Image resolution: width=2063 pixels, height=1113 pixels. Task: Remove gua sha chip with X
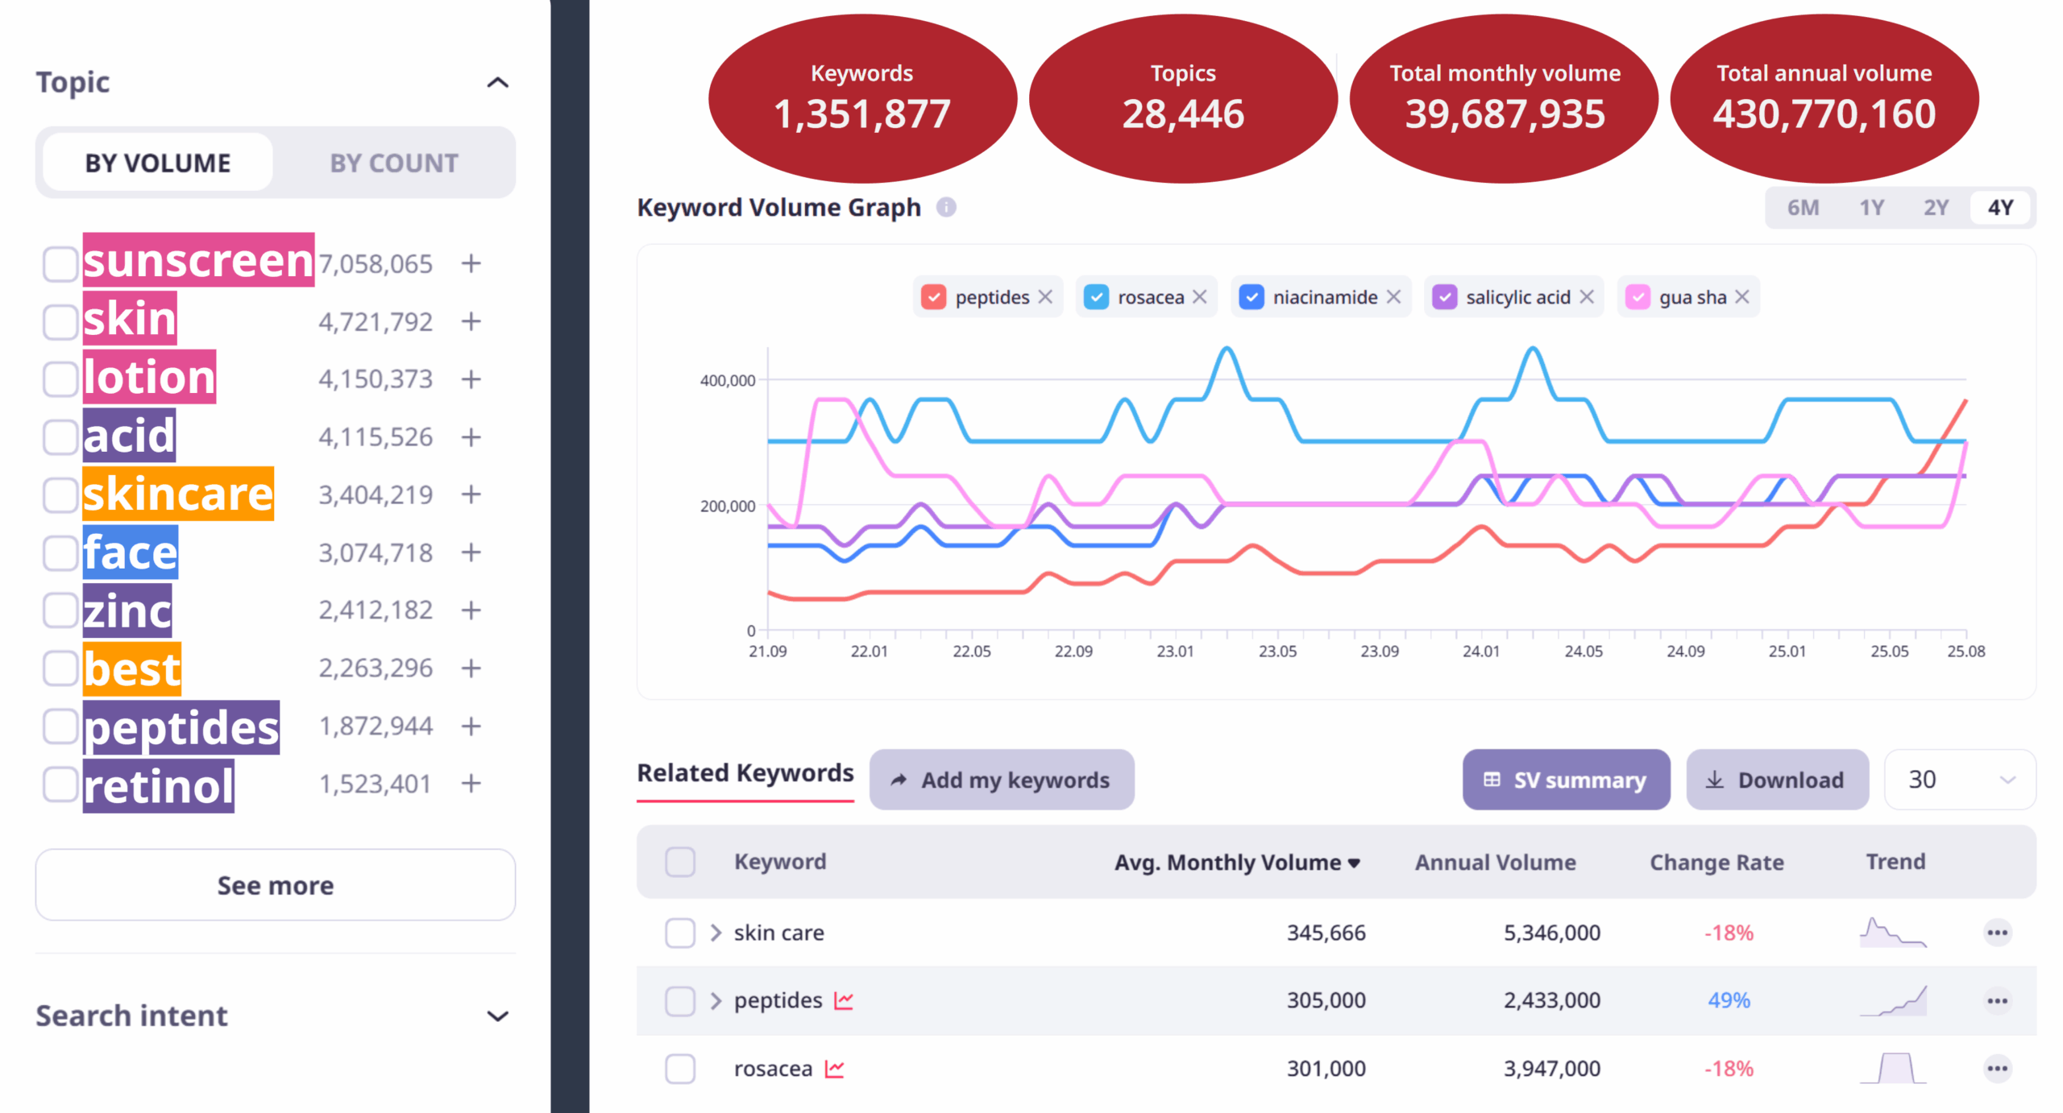click(x=1742, y=297)
